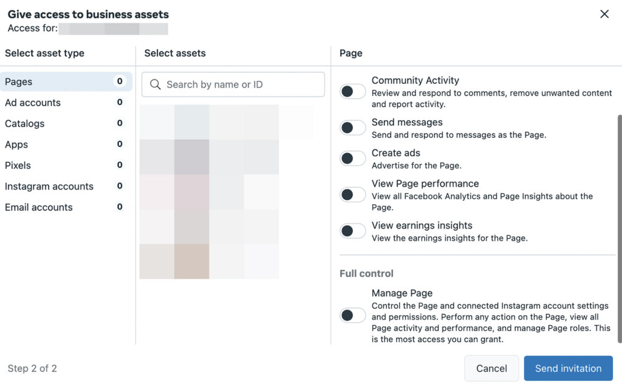Click the magnifying glass search icon
This screenshot has height=384, width=622.
pyautogui.click(x=154, y=84)
